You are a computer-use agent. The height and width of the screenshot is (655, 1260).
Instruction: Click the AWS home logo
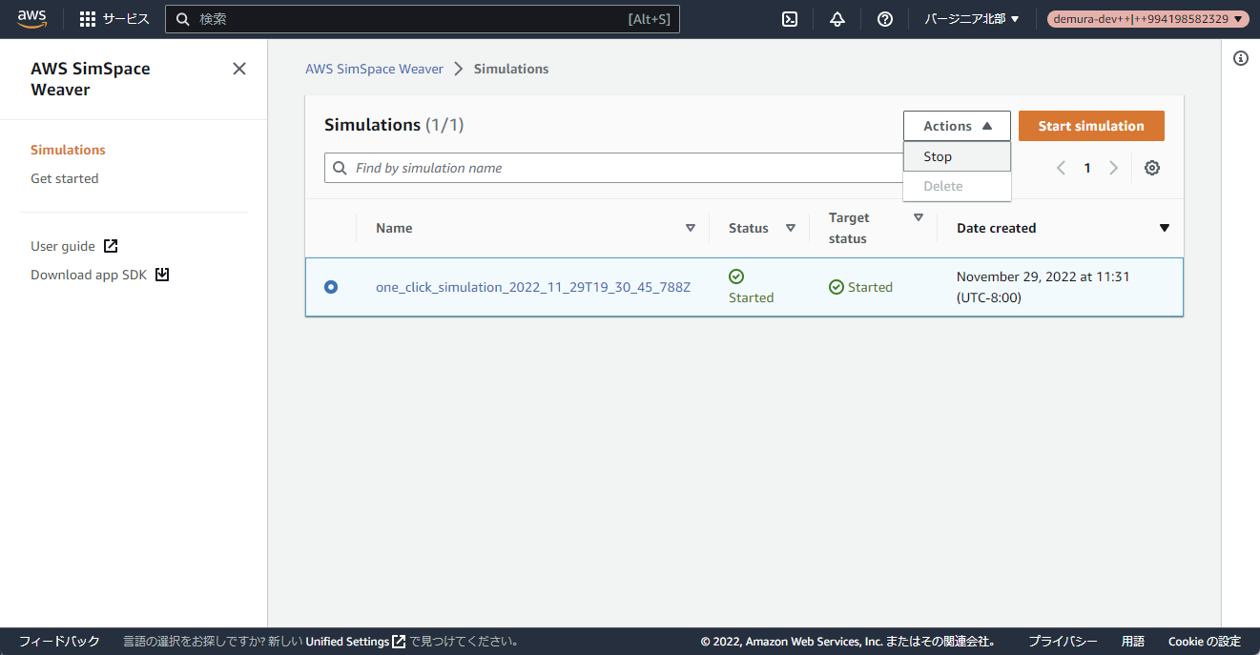[32, 17]
